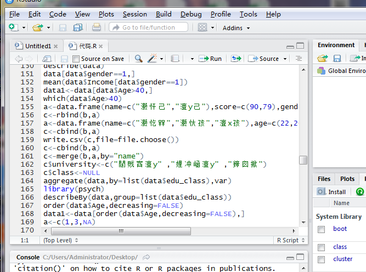The height and width of the screenshot is (272, 366).
Task: Open the Debug menu
Action: coord(191,14)
